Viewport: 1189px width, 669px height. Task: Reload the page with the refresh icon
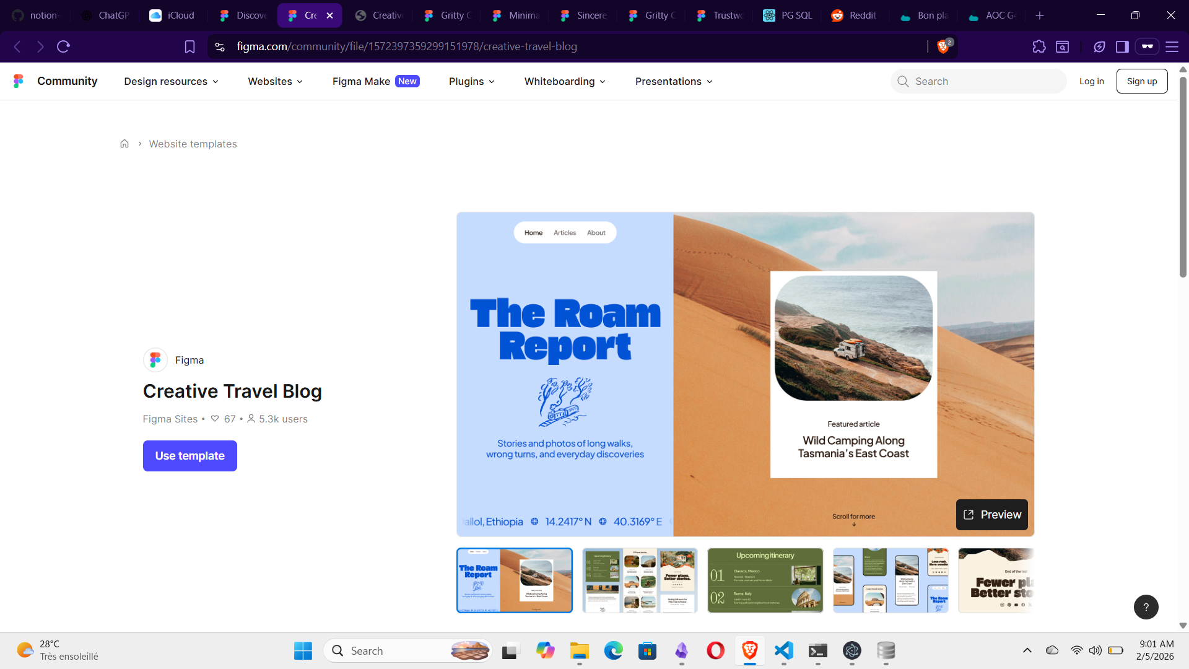[x=63, y=46]
